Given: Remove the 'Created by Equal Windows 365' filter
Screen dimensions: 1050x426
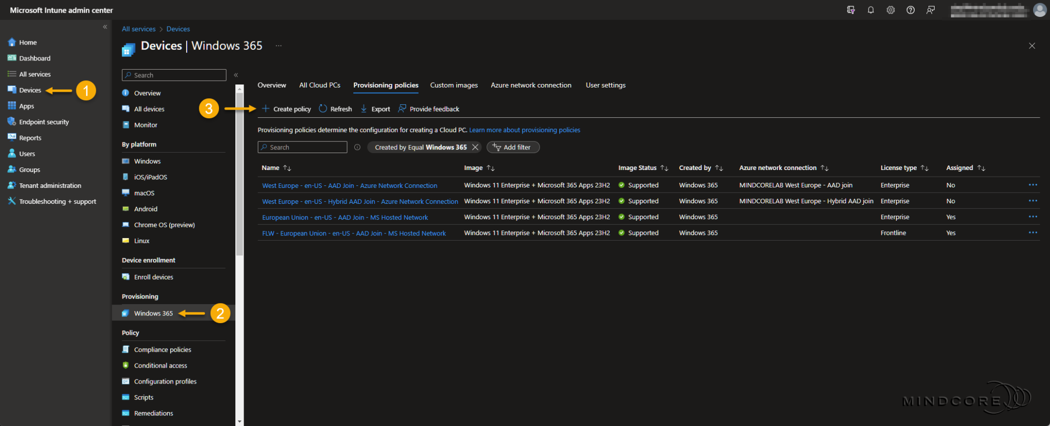Looking at the screenshot, I should click(x=475, y=147).
